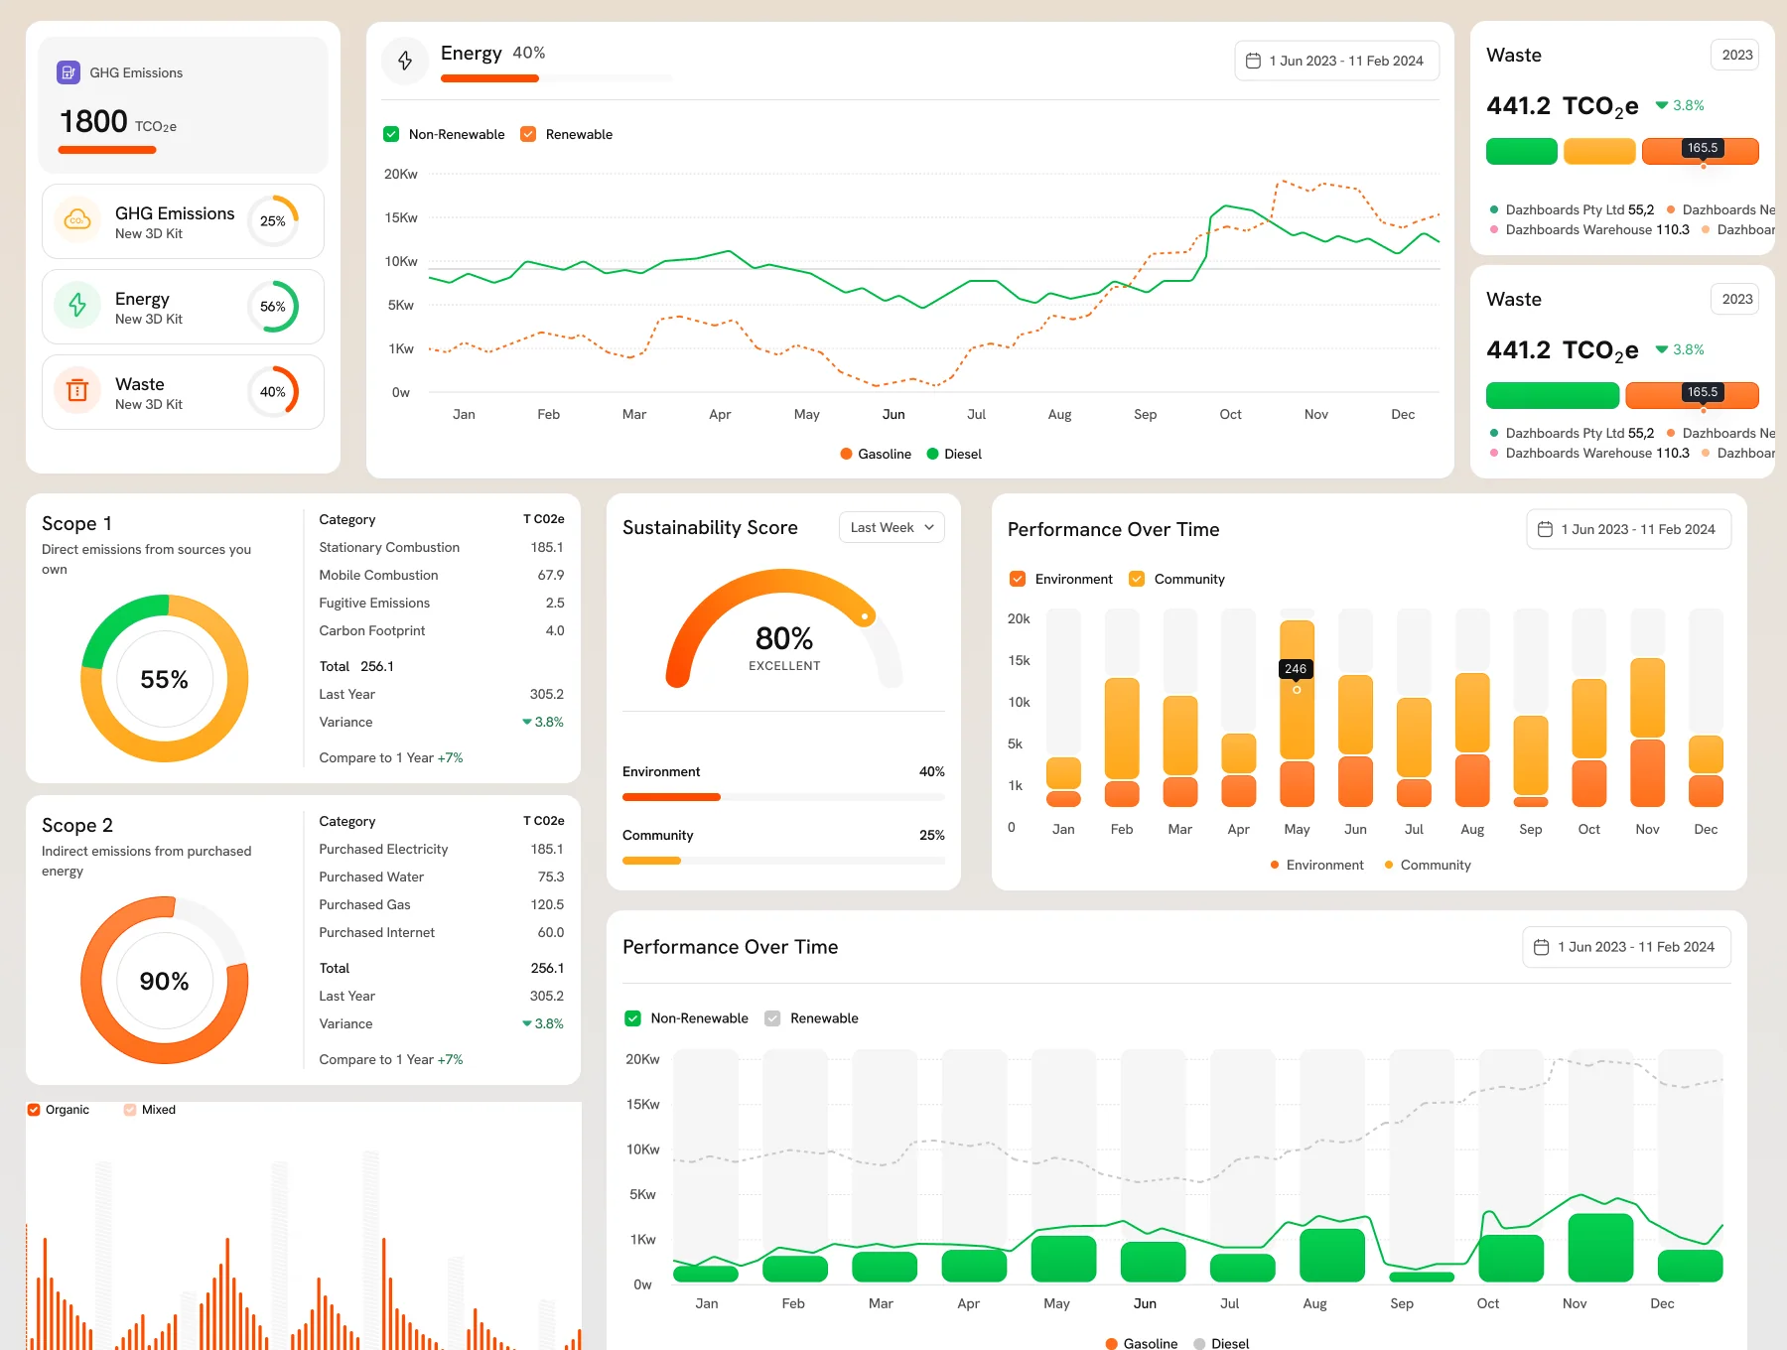Viewport: 1787px width, 1350px height.
Task: Click the Environment legend dot below bar chart
Action: pyautogui.click(x=1275, y=865)
